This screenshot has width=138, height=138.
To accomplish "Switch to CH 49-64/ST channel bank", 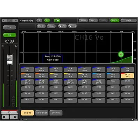I will click(x=41, y=113).
